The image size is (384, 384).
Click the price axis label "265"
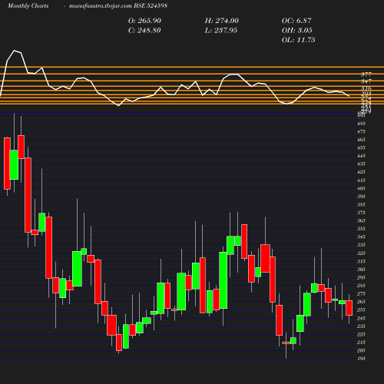(361, 302)
